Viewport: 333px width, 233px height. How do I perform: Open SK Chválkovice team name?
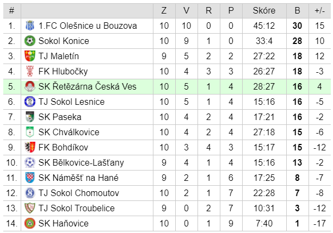click(x=69, y=133)
